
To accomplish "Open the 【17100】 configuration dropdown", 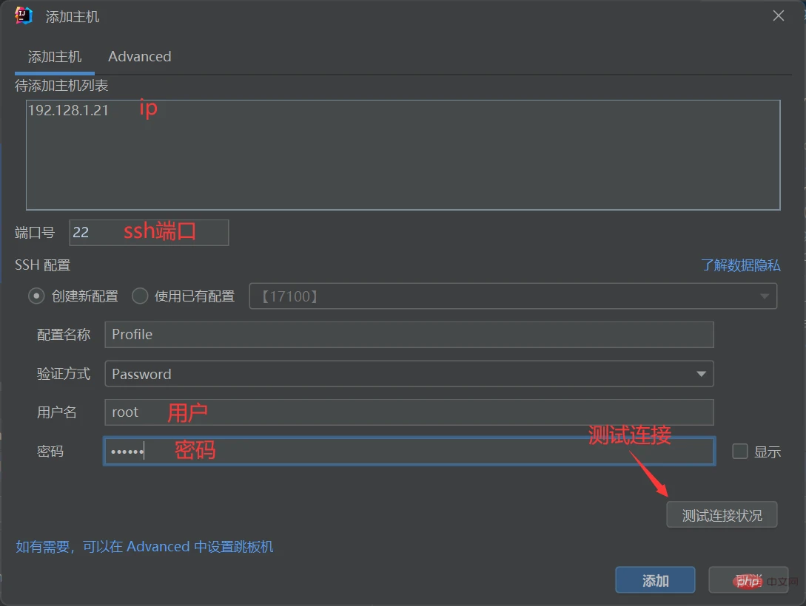I will point(514,296).
